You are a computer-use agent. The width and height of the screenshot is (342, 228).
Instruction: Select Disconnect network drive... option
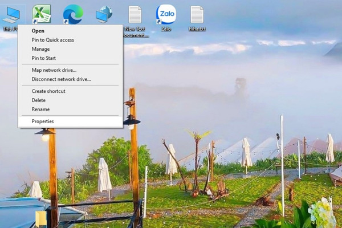(x=62, y=79)
